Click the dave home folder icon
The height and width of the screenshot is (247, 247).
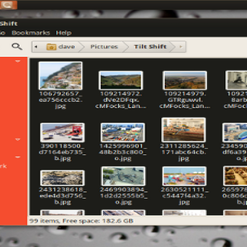coord(51,47)
